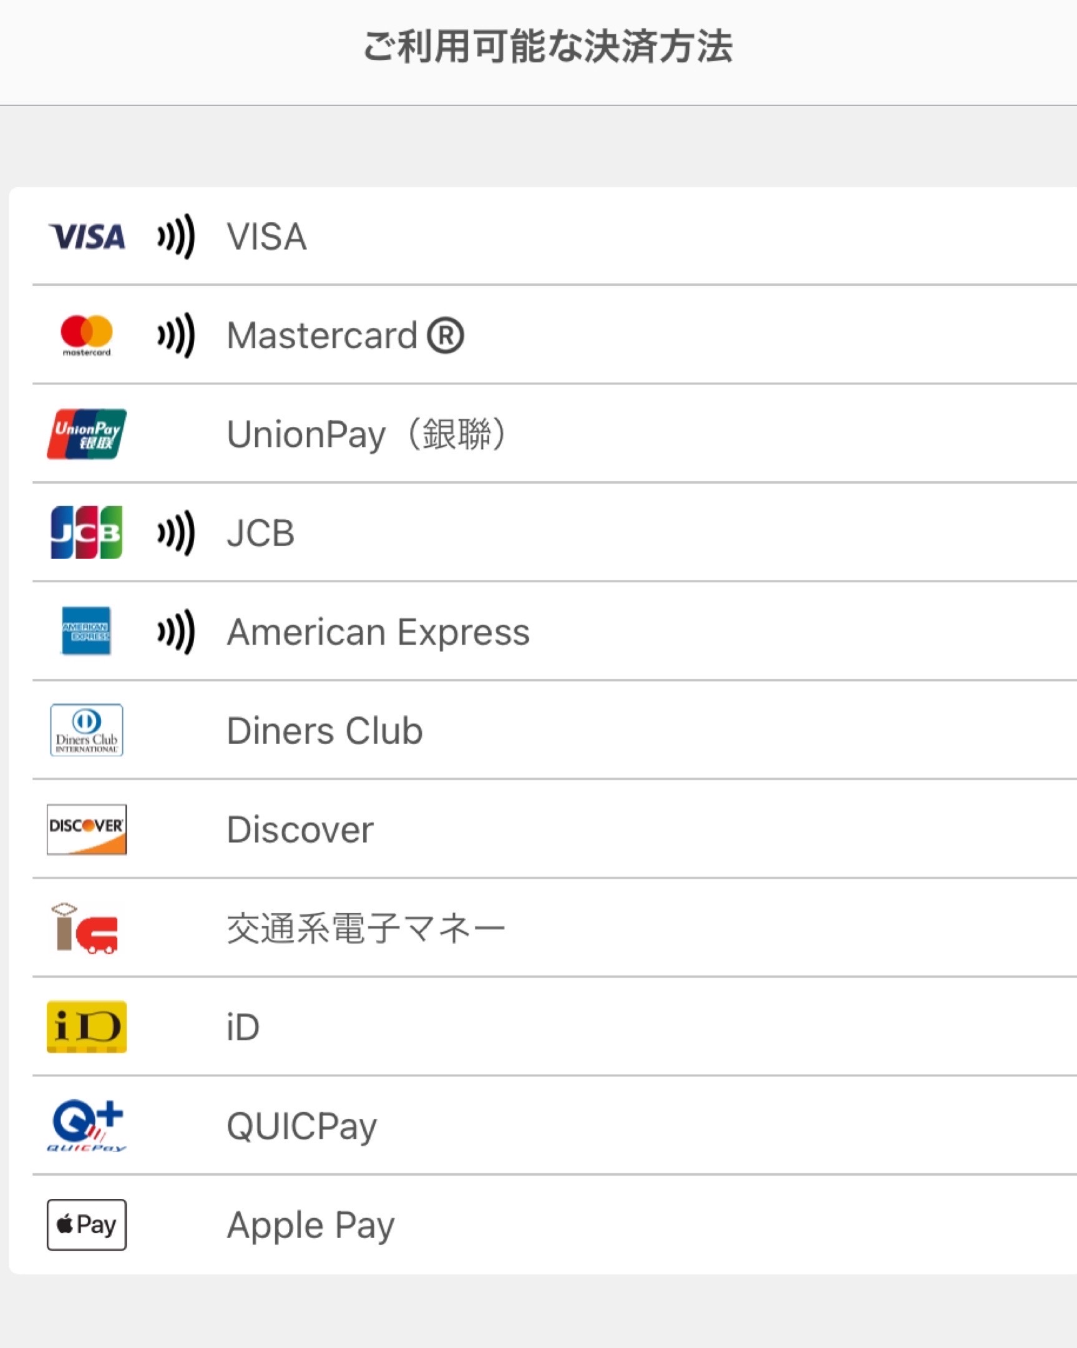Click the Apple Pay badge icon
This screenshot has width=1077, height=1348.
(x=87, y=1225)
